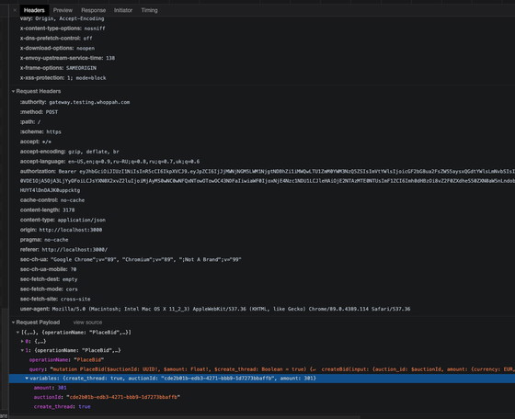Click the sec-ch-ua-mobile header
The width and height of the screenshot is (515, 419).
(x=48, y=269)
